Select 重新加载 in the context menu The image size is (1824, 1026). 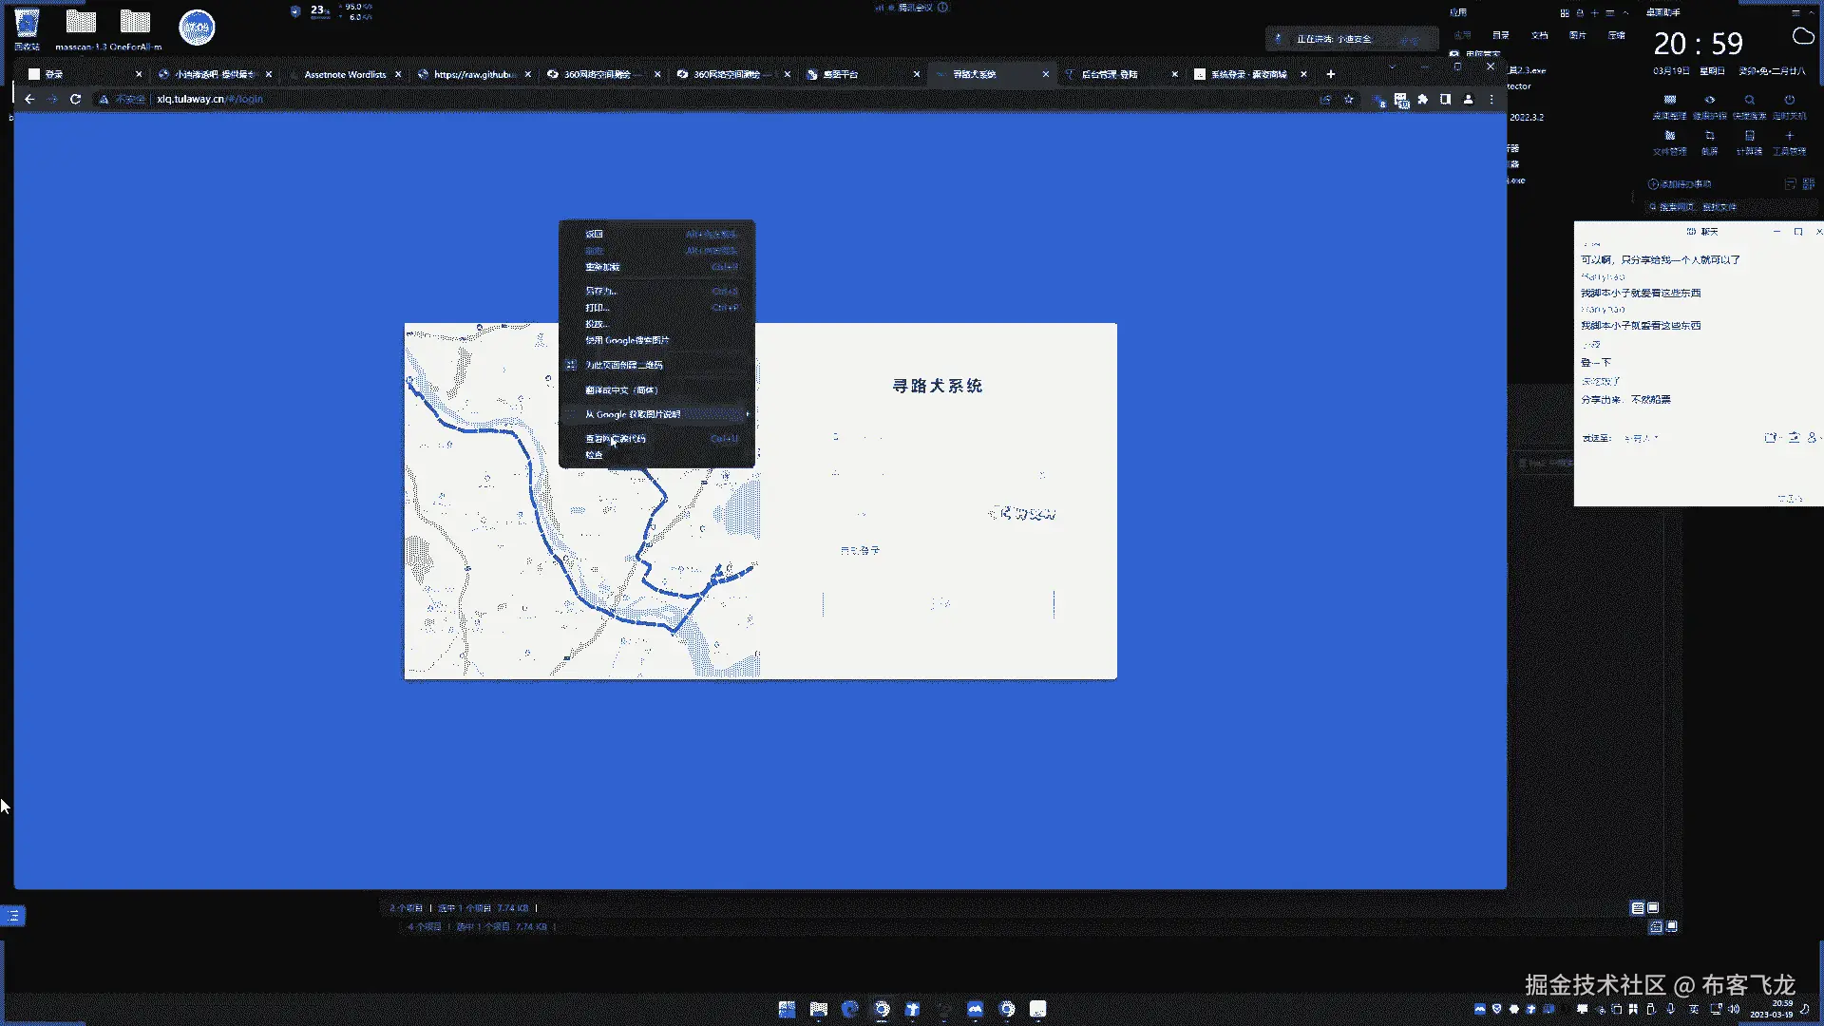[602, 267]
